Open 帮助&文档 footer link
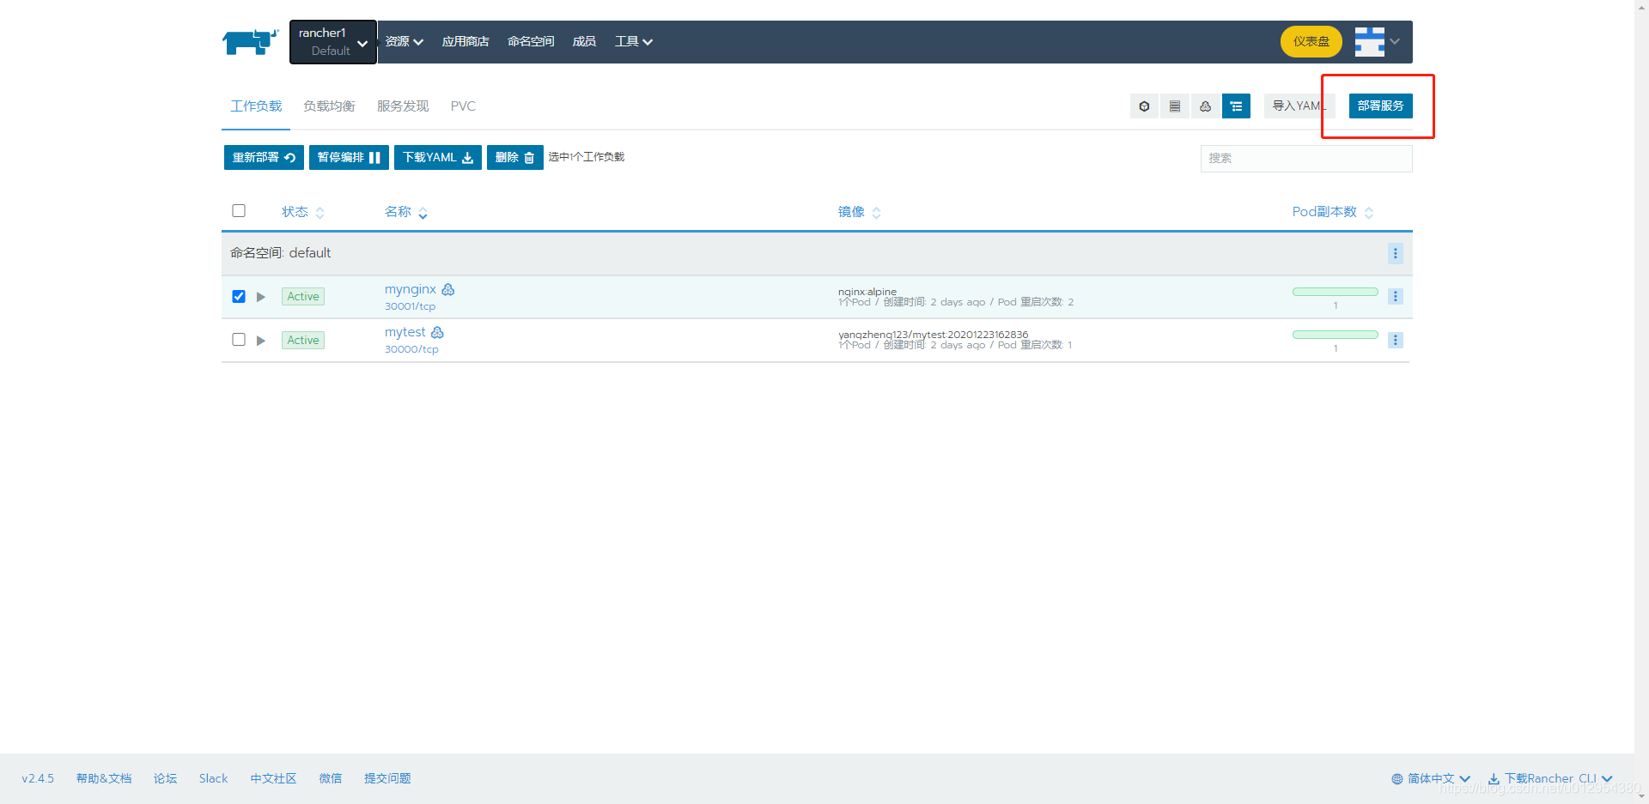Image resolution: width=1649 pixels, height=804 pixels. pos(104,779)
